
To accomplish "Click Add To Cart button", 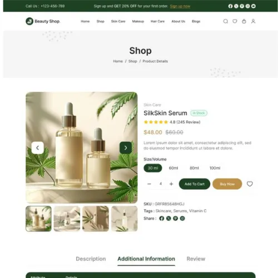I will tap(195, 184).
